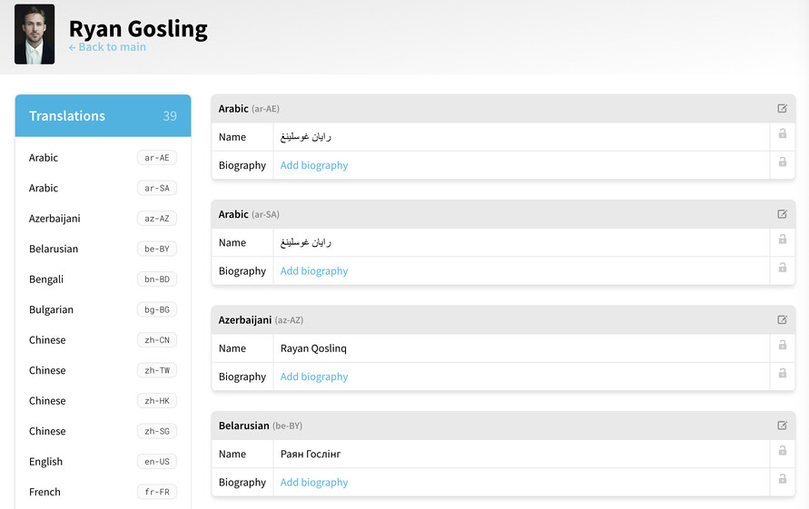Add biography for Azerbaijani
This screenshot has height=509, width=809.
click(313, 377)
